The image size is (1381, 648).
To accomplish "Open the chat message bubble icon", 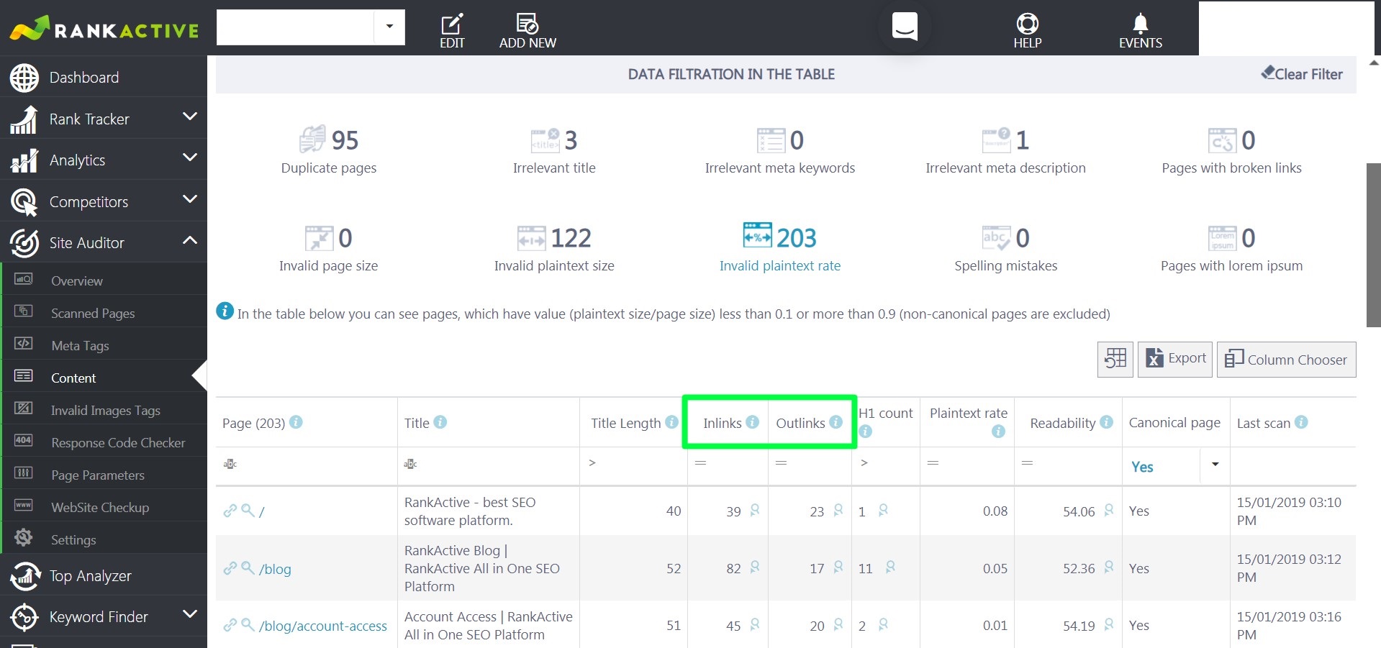I will tap(905, 27).
